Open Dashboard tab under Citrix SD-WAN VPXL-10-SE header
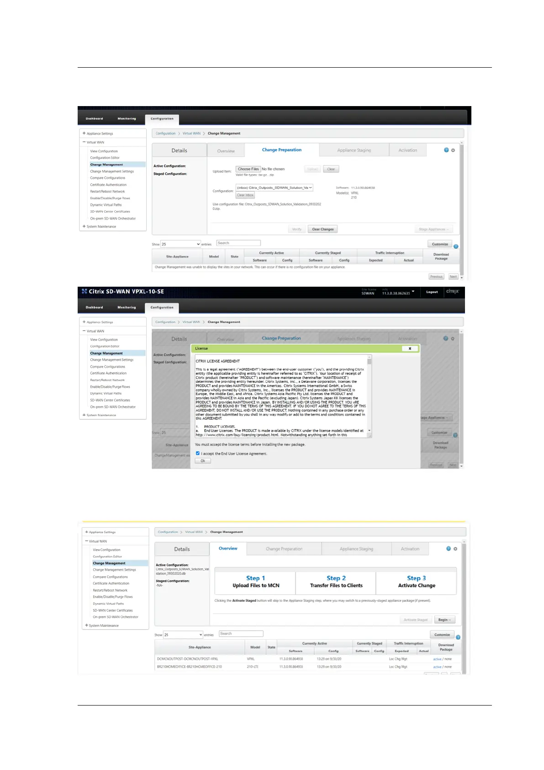This screenshot has width=544, height=770. pos(95,307)
